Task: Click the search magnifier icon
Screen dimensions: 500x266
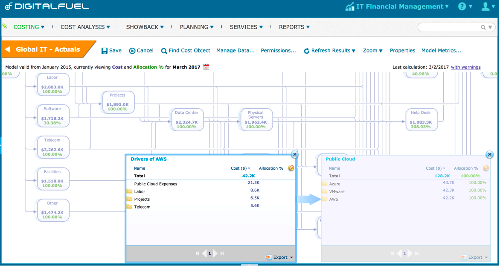Action: click(483, 27)
